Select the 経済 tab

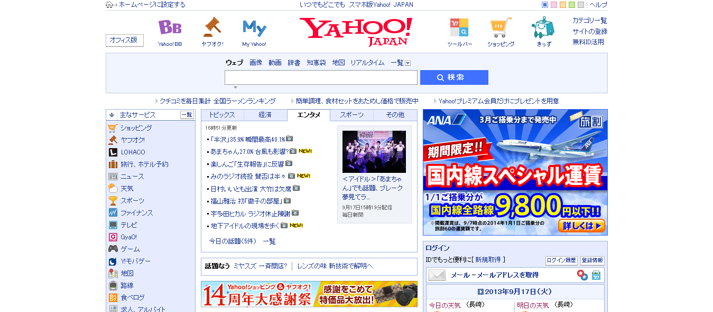coord(265,115)
